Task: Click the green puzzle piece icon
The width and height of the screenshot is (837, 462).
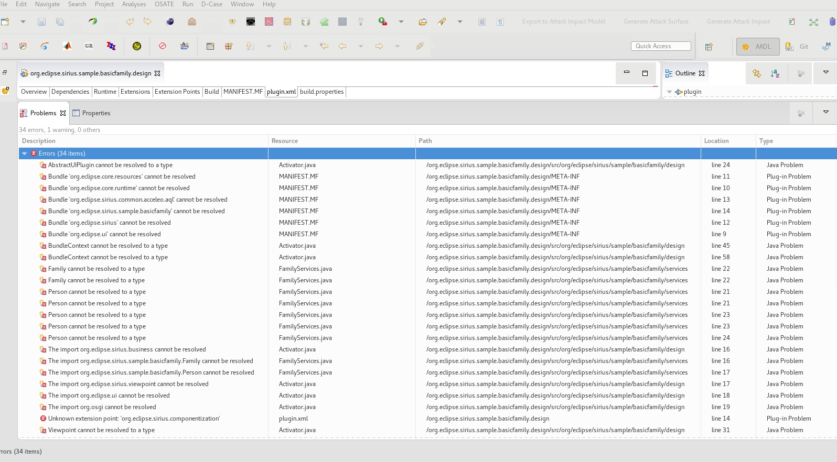Action: (324, 21)
